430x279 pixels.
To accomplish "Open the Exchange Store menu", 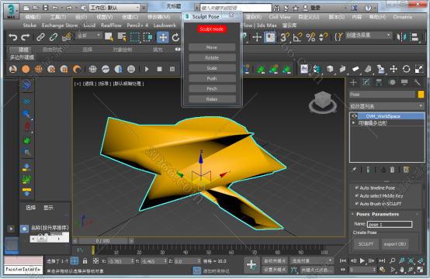I will [x=60, y=26].
